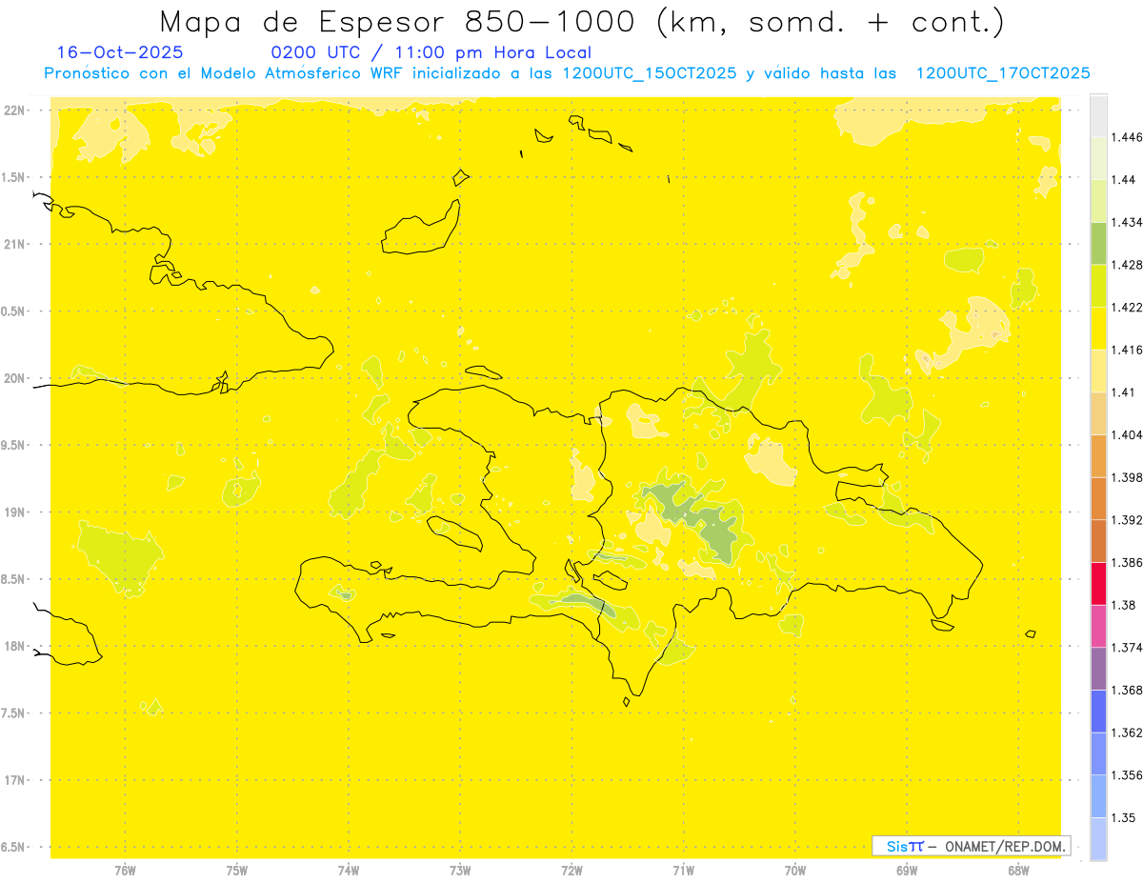Viewport: 1143px width, 883px height.
Task: Click the '70W' longitude label
Action: tap(794, 871)
